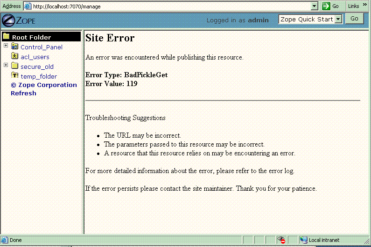Open the Zope Quick Start dropdown
The image size is (371, 247).
tap(338, 20)
